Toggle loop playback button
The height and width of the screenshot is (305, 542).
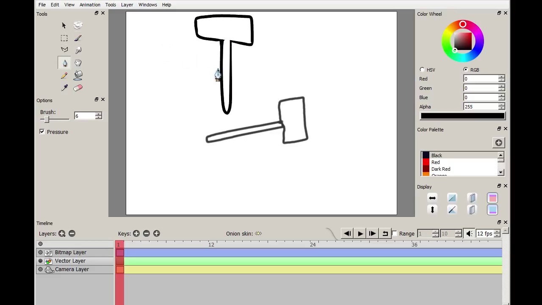coord(385,234)
